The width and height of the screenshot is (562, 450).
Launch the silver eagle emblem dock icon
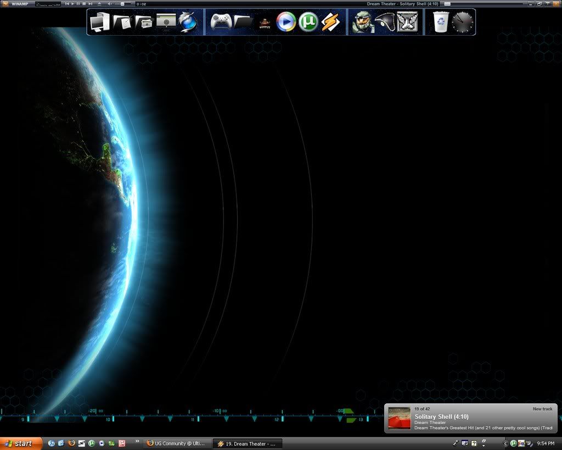(x=407, y=22)
